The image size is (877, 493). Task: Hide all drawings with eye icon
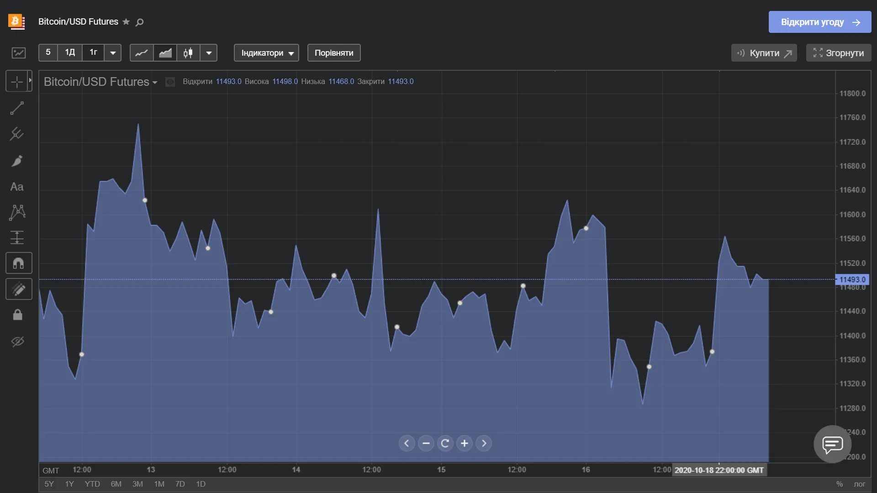(18, 341)
